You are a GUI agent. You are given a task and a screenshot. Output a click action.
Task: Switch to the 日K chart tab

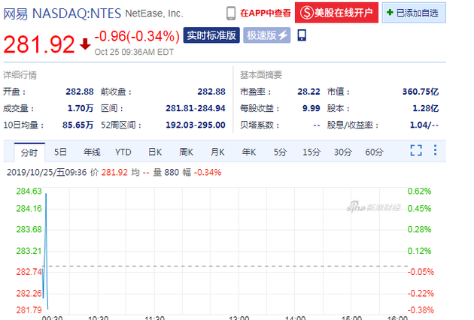pos(155,152)
